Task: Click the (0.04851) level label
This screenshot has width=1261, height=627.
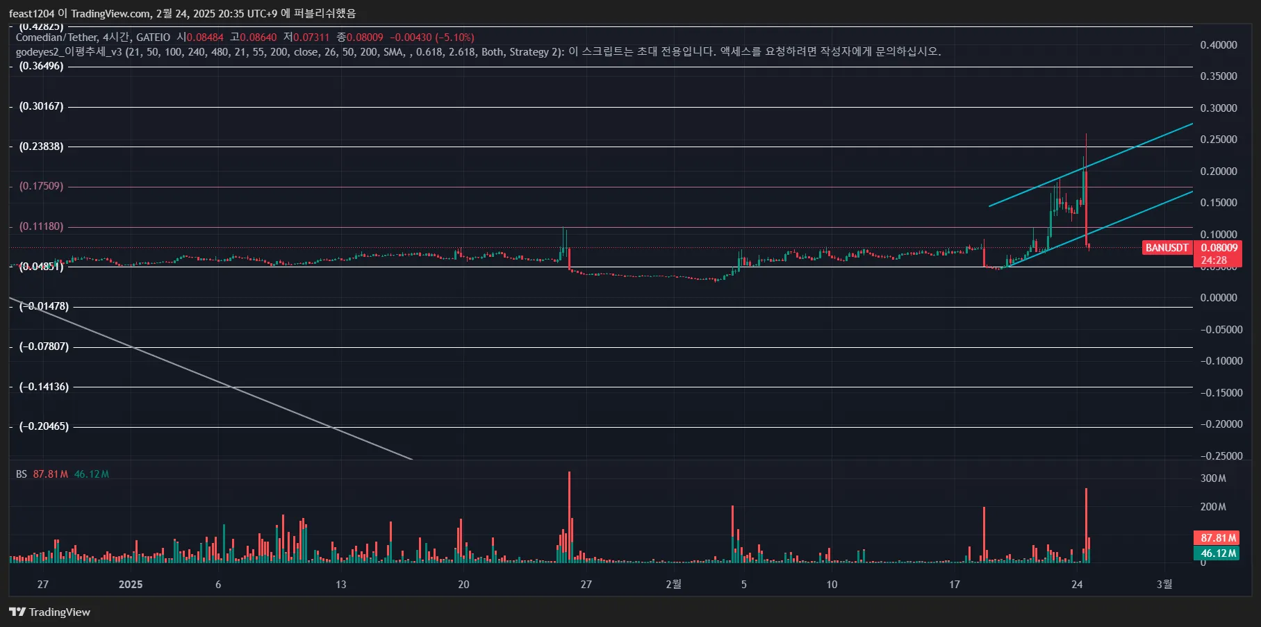Action: pos(41,267)
